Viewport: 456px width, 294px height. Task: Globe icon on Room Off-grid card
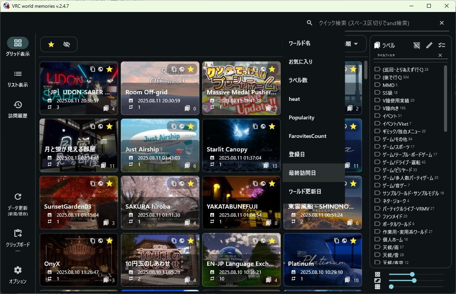(182, 69)
